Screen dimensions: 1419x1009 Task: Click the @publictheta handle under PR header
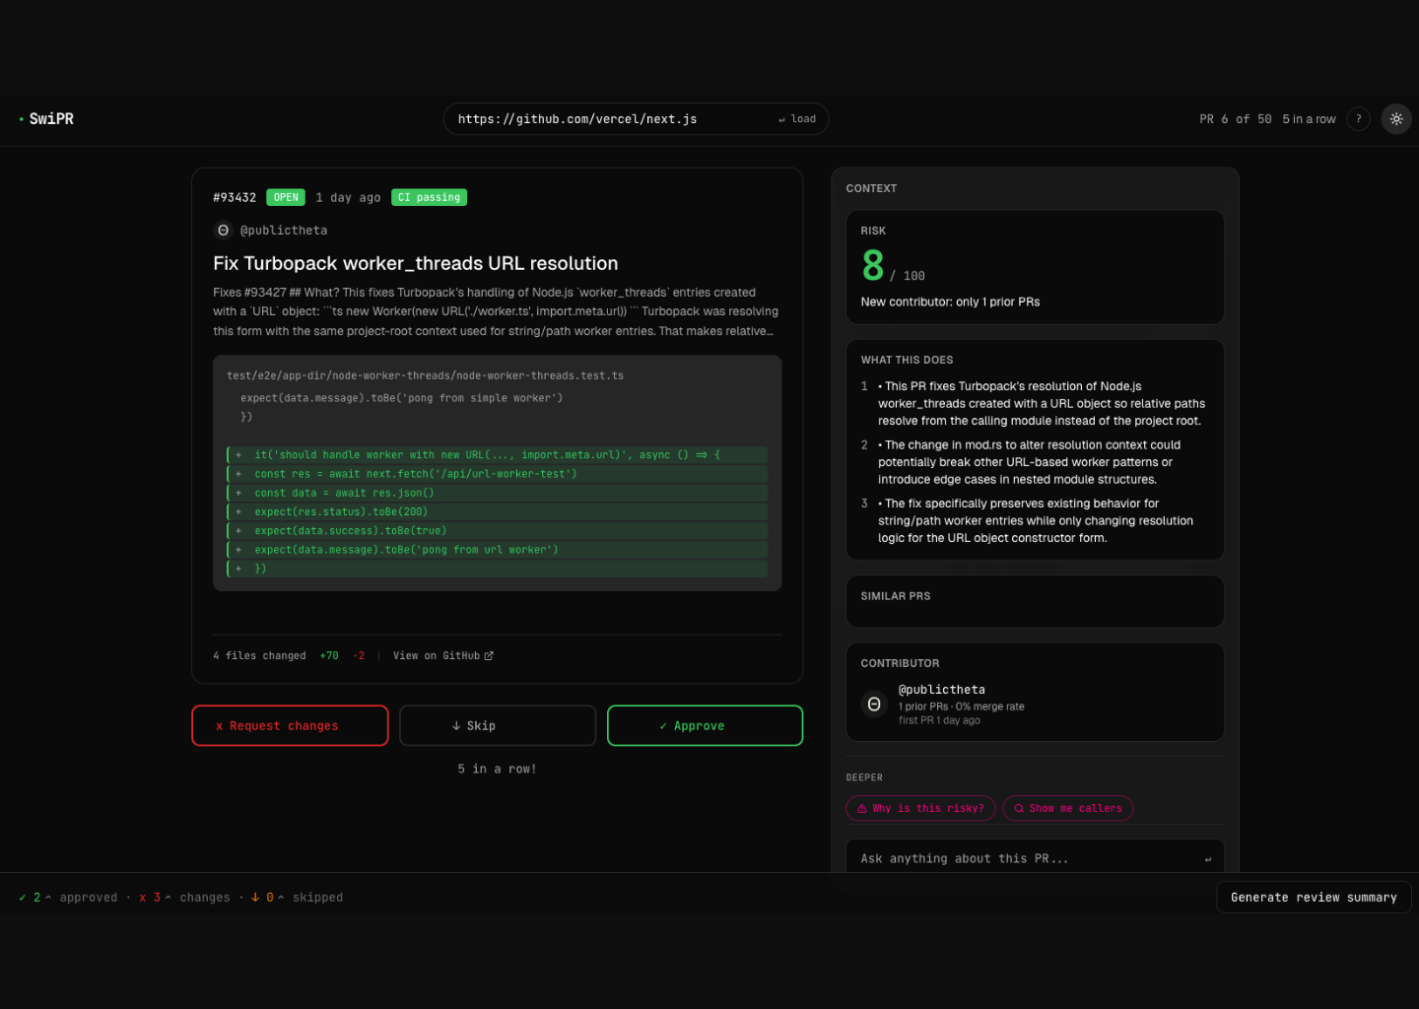(284, 231)
